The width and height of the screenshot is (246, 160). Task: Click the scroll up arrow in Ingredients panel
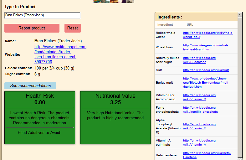pyautogui.click(x=240, y=15)
